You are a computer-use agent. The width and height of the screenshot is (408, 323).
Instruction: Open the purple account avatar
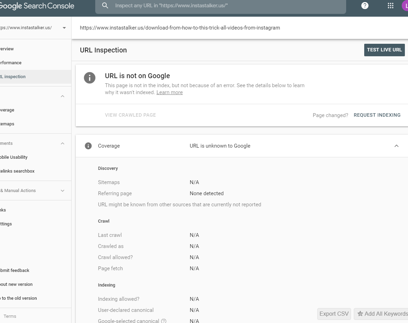tap(405, 6)
